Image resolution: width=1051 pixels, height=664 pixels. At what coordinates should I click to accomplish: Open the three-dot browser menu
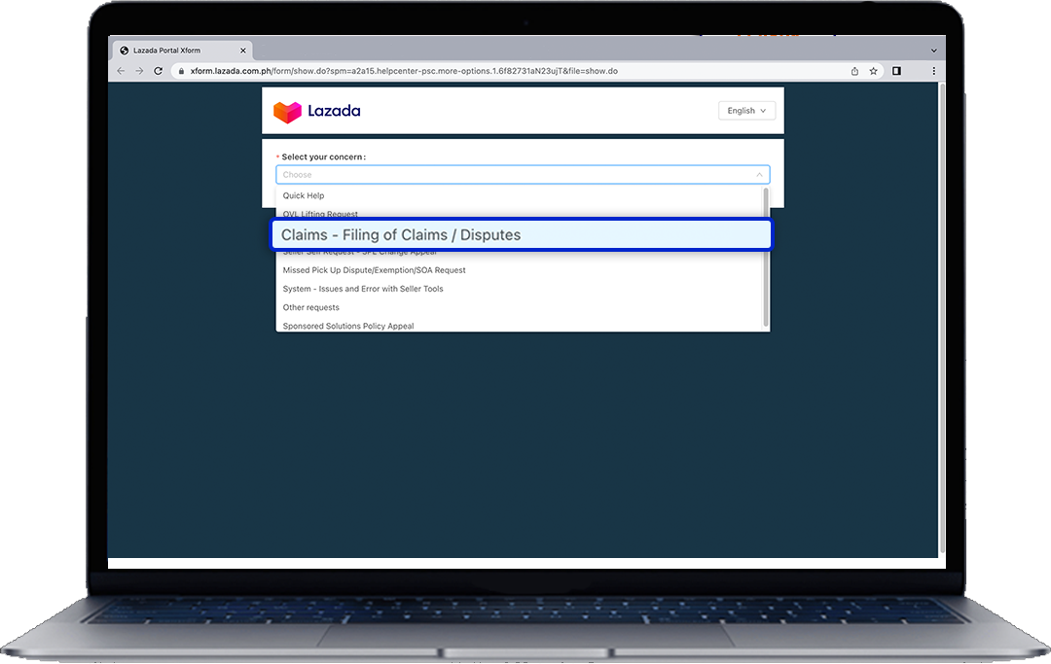pos(933,70)
